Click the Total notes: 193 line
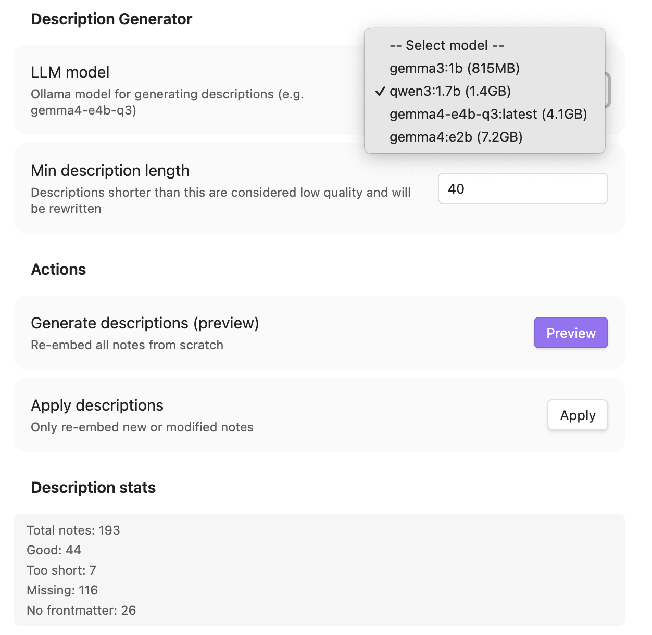This screenshot has height=635, width=652. coord(73,530)
